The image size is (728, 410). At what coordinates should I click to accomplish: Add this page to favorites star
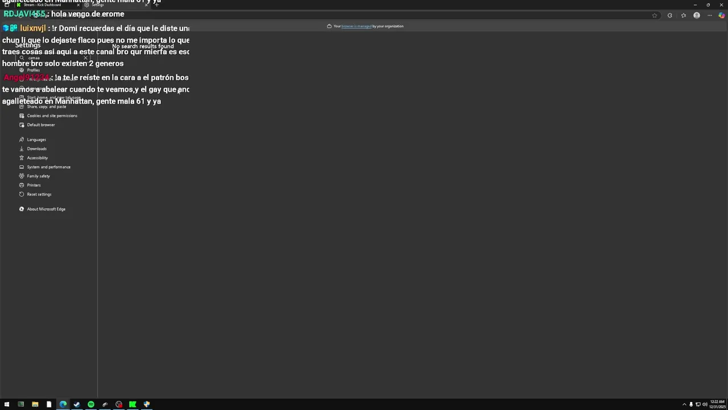tap(655, 15)
